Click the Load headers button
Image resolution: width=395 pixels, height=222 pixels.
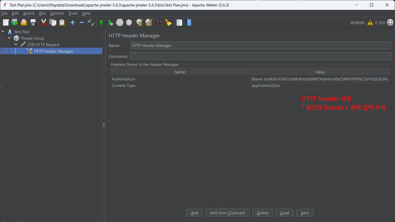point(284,213)
